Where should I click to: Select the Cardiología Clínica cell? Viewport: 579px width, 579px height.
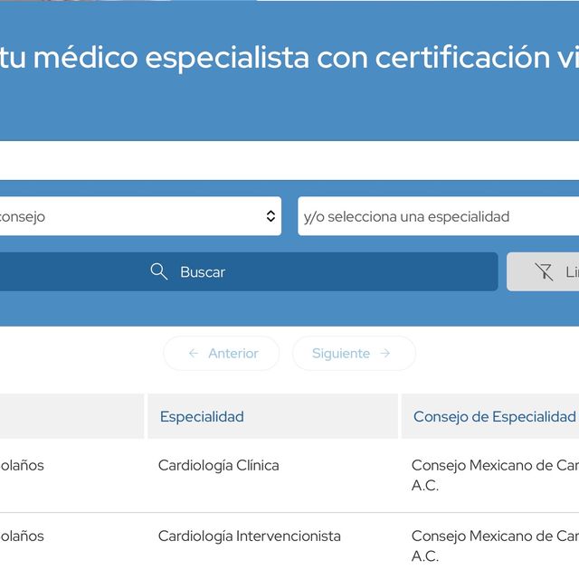click(x=219, y=465)
